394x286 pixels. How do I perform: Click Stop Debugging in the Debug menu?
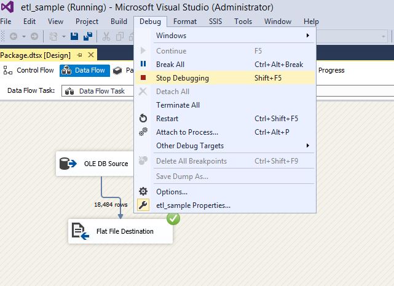point(182,78)
